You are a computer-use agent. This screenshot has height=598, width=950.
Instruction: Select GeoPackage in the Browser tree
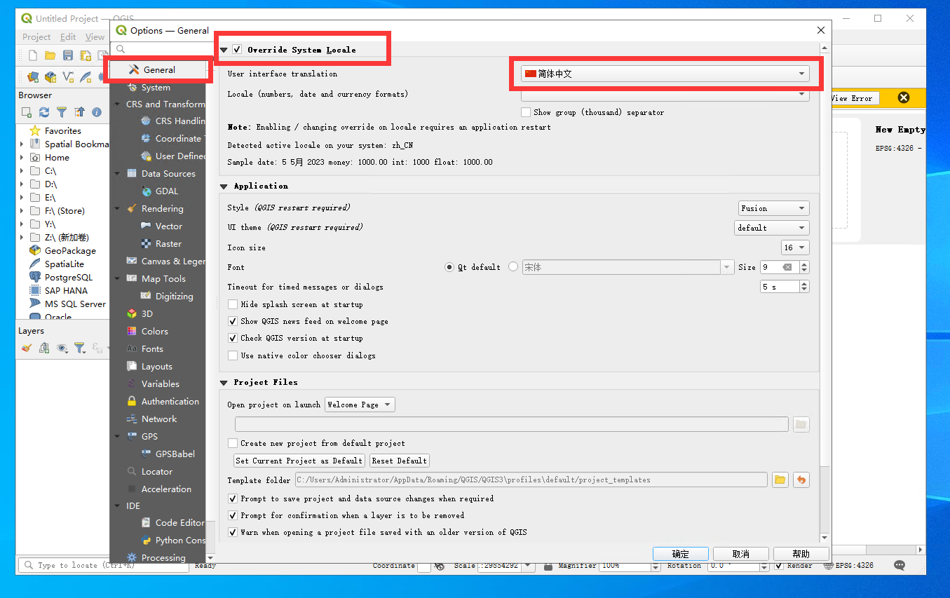point(69,251)
